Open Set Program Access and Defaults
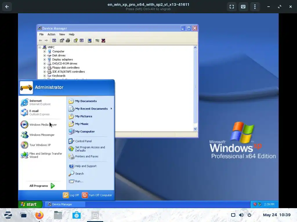The height and width of the screenshot is (222, 297). pyautogui.click(x=90, y=149)
